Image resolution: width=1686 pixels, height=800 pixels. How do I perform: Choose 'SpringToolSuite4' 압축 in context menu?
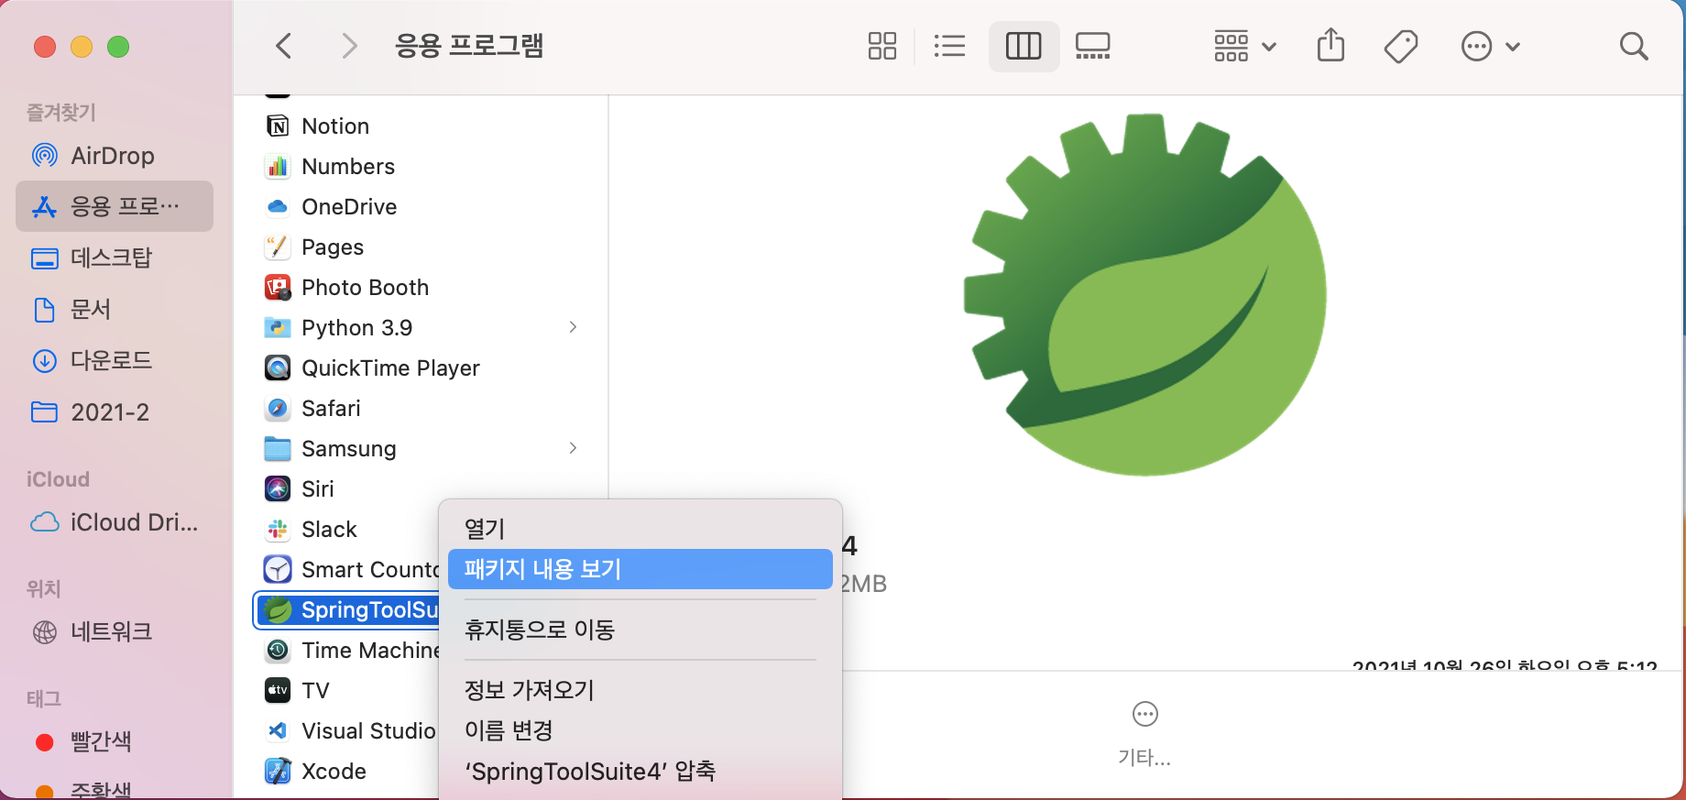click(640, 771)
